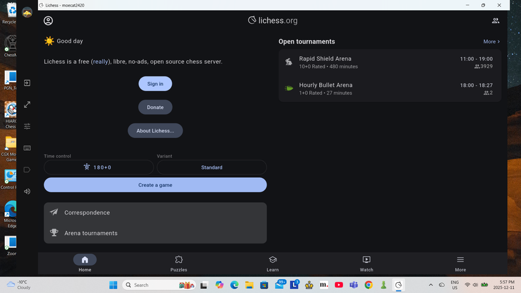Toggle sound with the speaker icon in the sidebar

click(27, 191)
